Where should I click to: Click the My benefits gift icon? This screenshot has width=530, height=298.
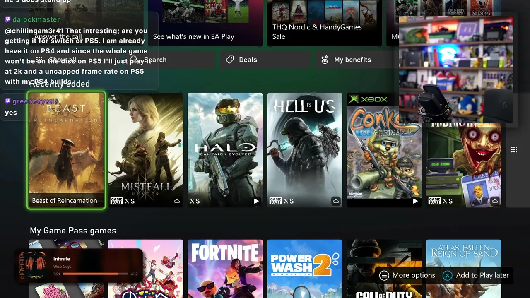325,60
